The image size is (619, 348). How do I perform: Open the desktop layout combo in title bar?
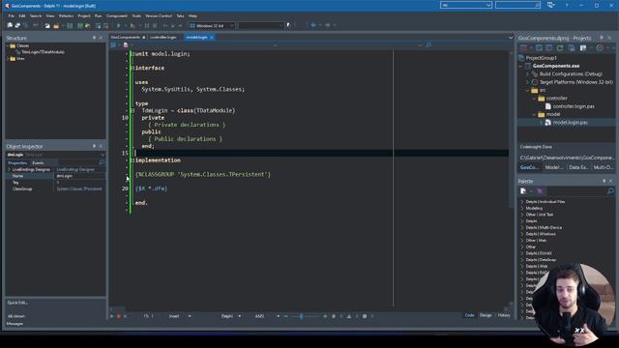466,5
